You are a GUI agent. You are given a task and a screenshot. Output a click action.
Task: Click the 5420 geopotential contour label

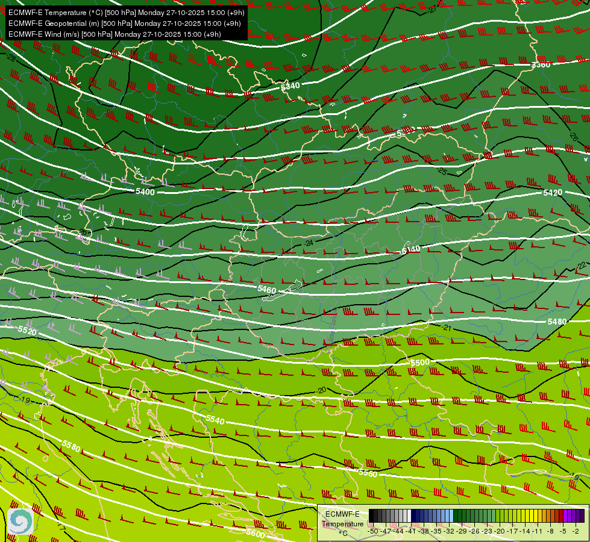click(553, 193)
